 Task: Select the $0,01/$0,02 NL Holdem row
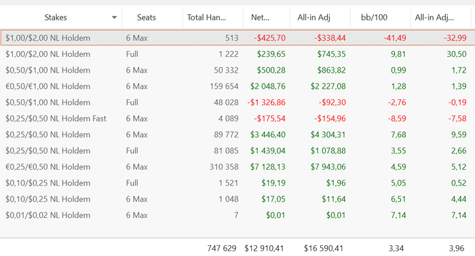tap(237, 215)
